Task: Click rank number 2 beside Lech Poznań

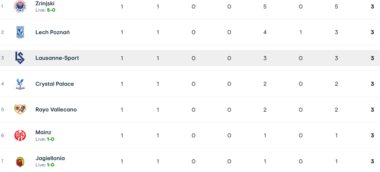Action: pos(3,32)
